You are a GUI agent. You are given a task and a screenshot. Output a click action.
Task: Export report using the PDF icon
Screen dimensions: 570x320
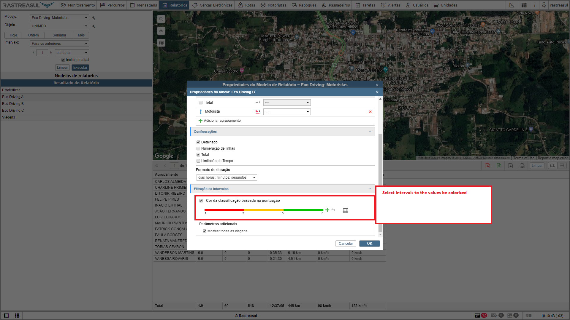pos(487,166)
